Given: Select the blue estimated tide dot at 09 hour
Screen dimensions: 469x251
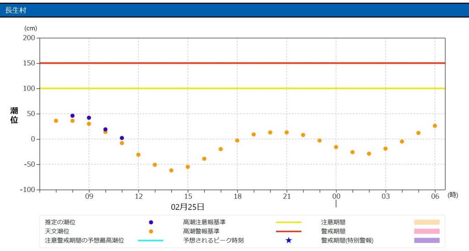Looking at the screenshot, I should tap(89, 118).
